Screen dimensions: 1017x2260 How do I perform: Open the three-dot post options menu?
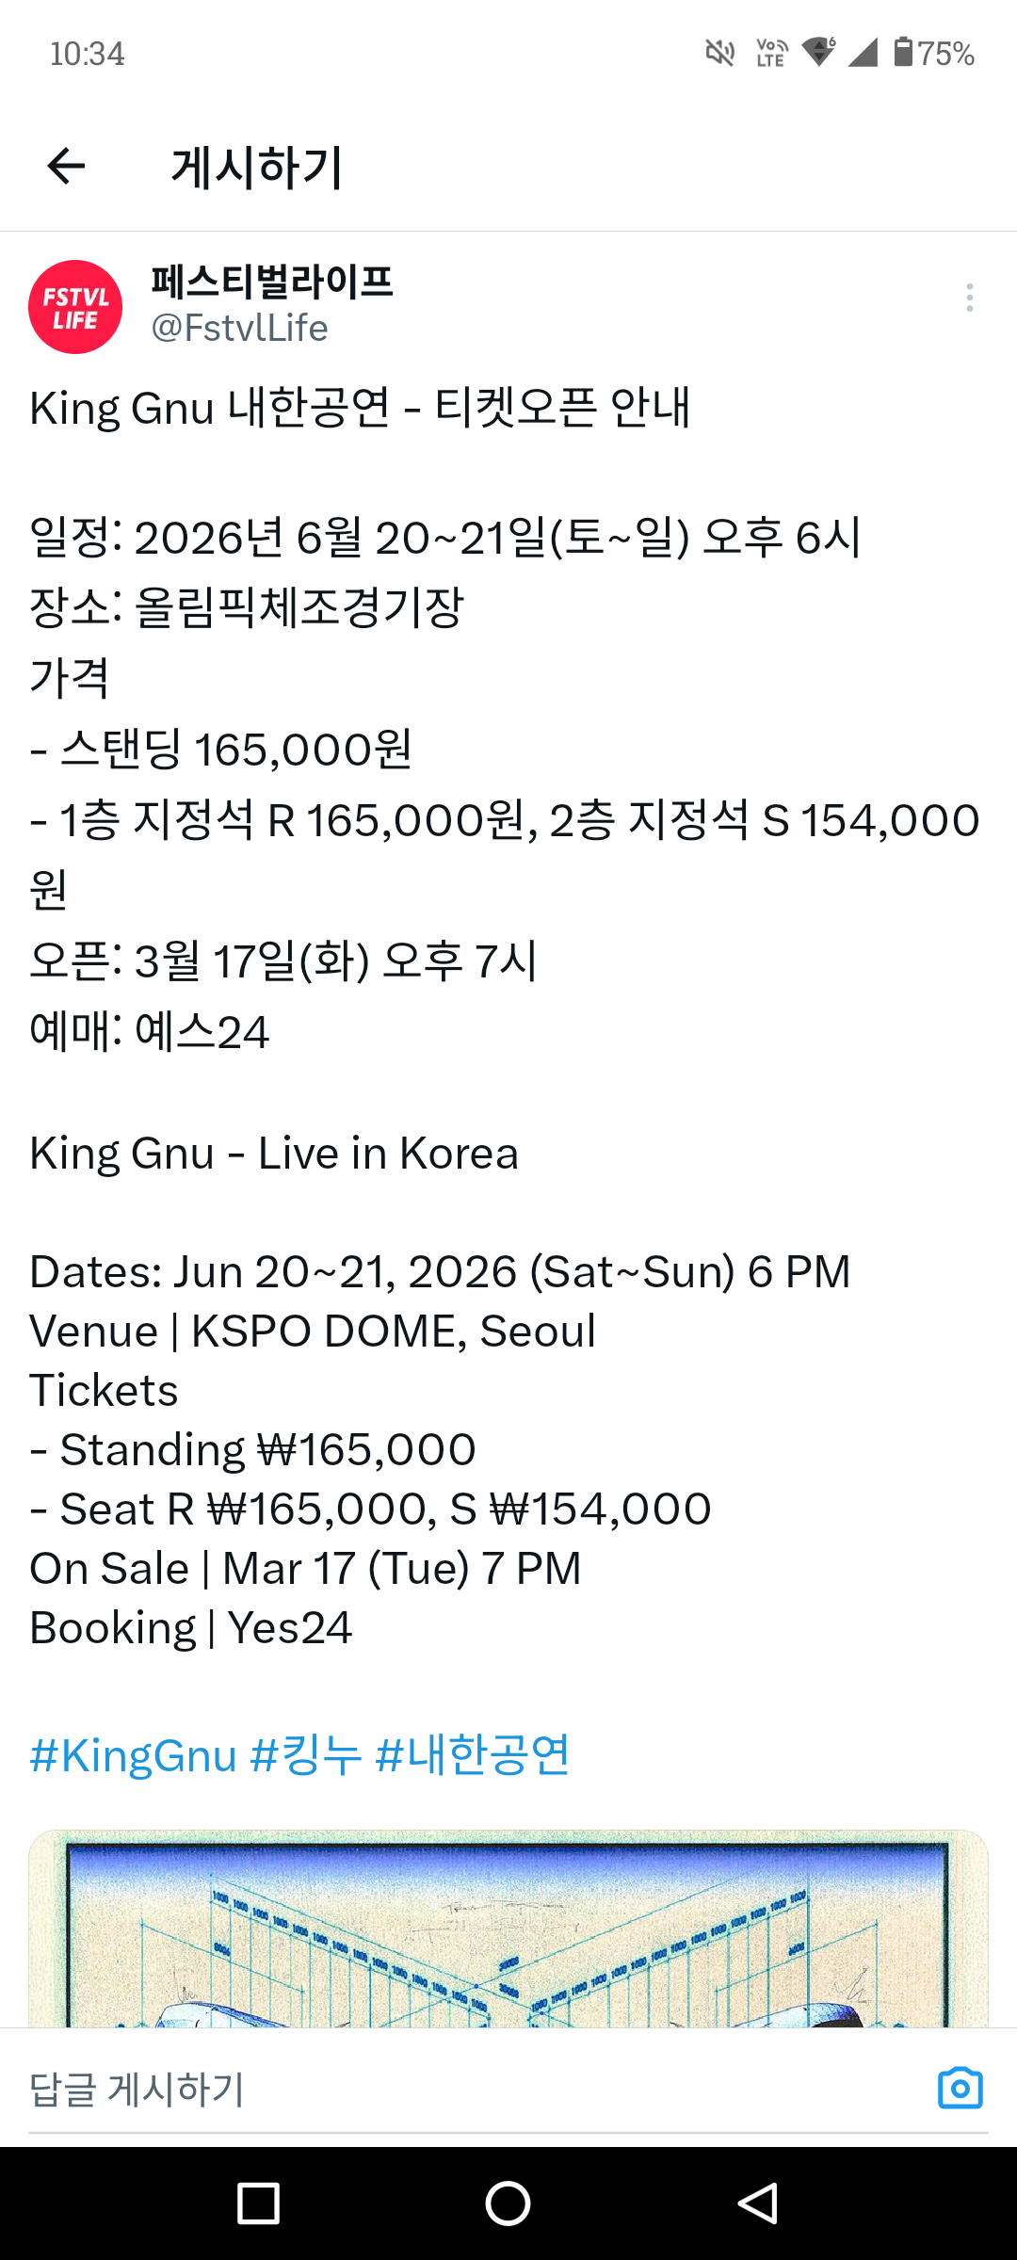coord(969,298)
